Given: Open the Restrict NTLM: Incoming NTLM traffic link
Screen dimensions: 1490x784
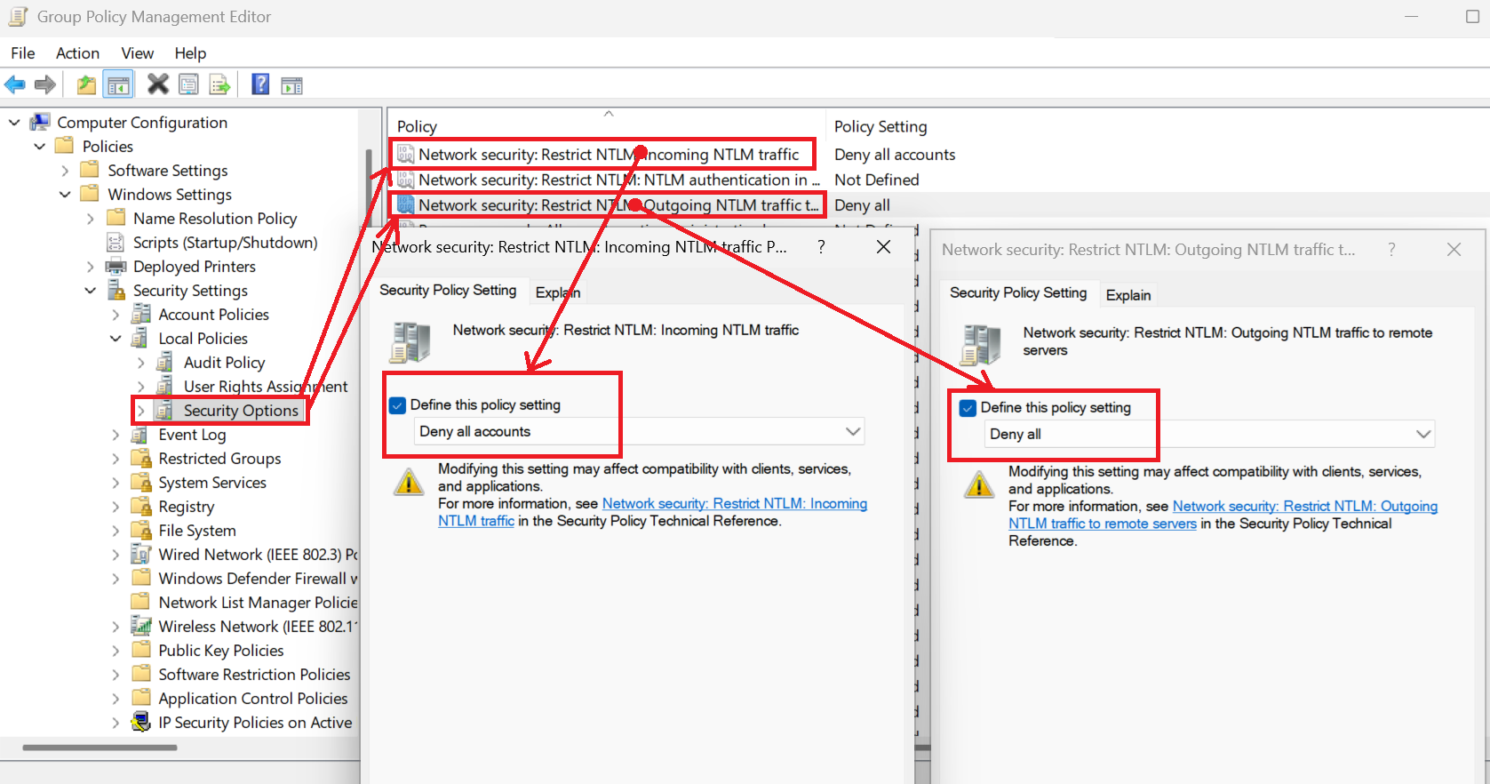Looking at the screenshot, I should coord(734,504).
